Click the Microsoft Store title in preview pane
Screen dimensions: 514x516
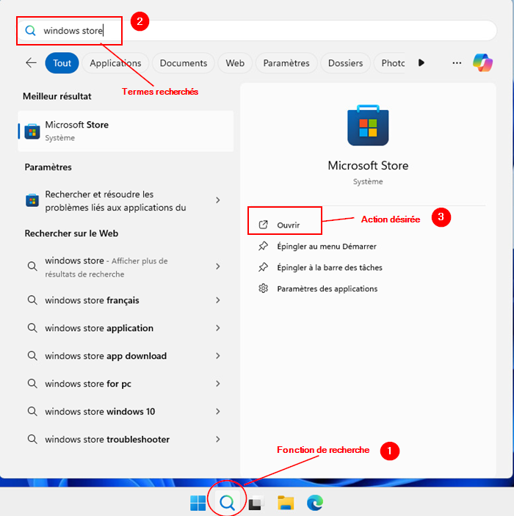(368, 166)
